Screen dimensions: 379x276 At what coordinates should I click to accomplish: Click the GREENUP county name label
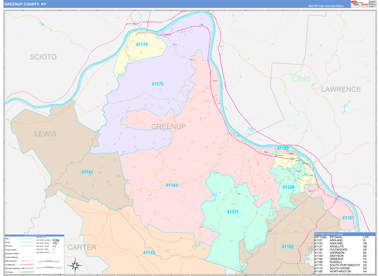coord(168,127)
